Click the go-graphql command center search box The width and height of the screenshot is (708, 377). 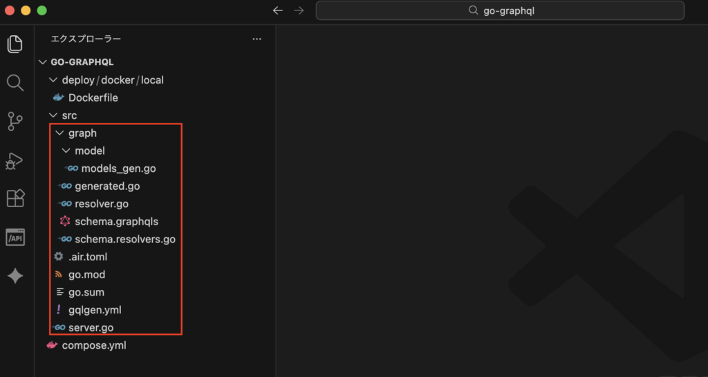499,10
